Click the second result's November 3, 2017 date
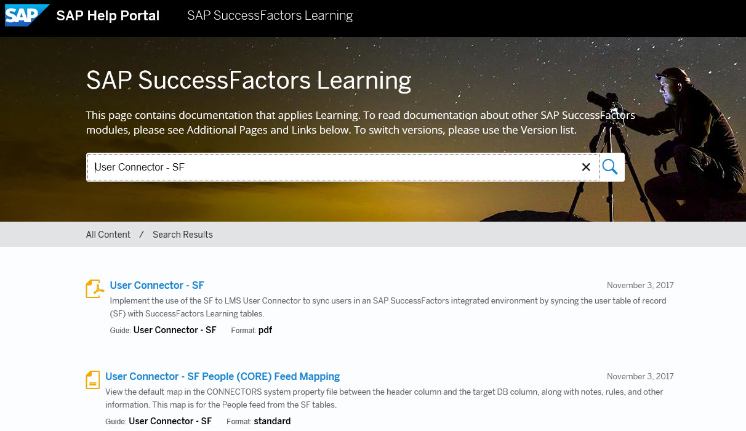This screenshot has height=431, width=746. click(x=640, y=376)
